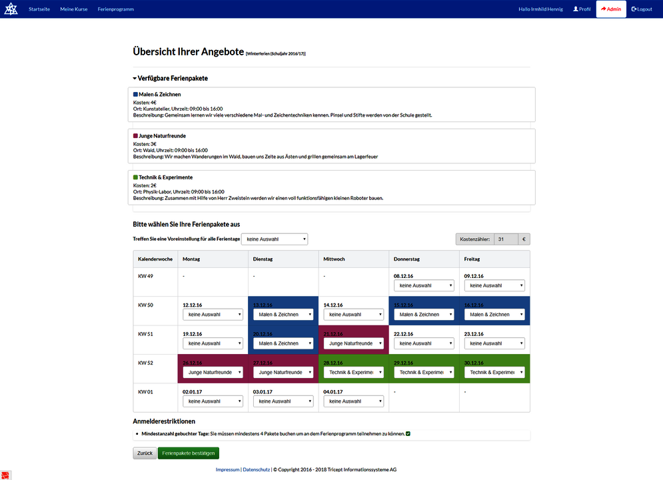Screen dimensions: 663x480
Task: Open the keine Auswahl dropdown for 03.01.17
Action: click(283, 401)
